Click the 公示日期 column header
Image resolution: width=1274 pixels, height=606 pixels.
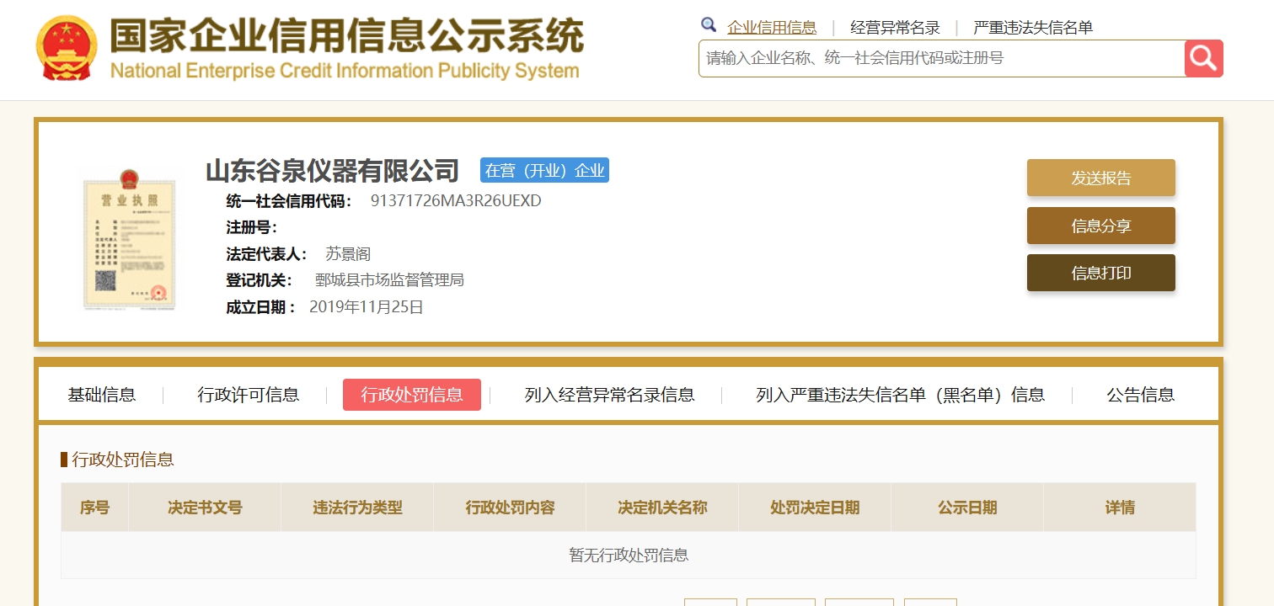click(x=967, y=508)
